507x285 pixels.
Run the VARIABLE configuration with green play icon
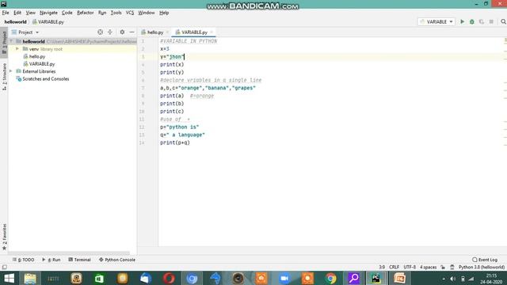462,21
